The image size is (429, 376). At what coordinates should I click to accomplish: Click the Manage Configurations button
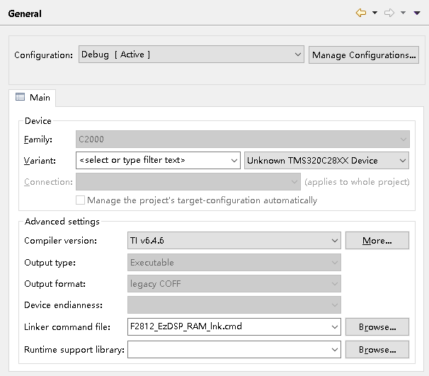[x=364, y=55]
